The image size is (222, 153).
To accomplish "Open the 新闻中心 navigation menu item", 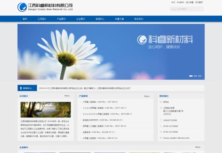I will 100,19.
